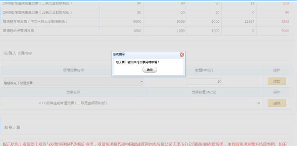Click the 添加 button

point(277,81)
